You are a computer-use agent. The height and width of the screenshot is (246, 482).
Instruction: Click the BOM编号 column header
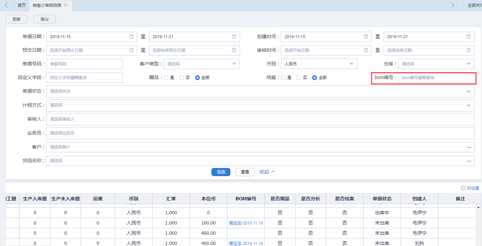pos(246,199)
